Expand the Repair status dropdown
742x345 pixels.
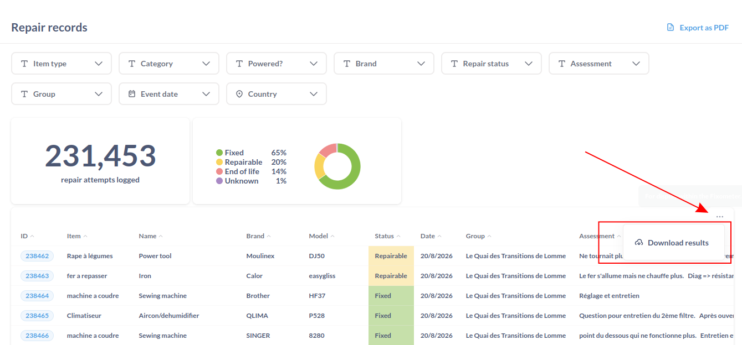(x=492, y=64)
